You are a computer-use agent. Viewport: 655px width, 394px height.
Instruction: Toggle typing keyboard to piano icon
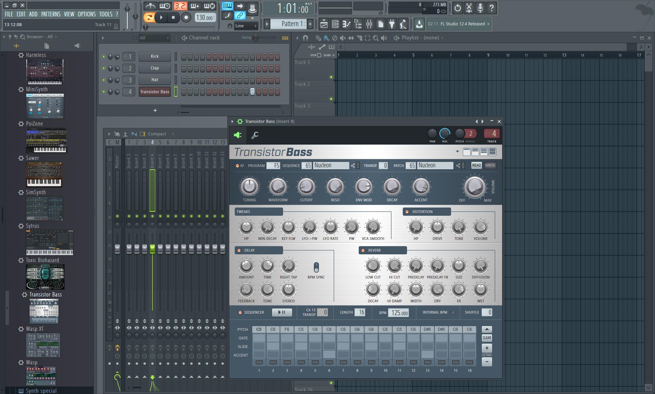[227, 6]
